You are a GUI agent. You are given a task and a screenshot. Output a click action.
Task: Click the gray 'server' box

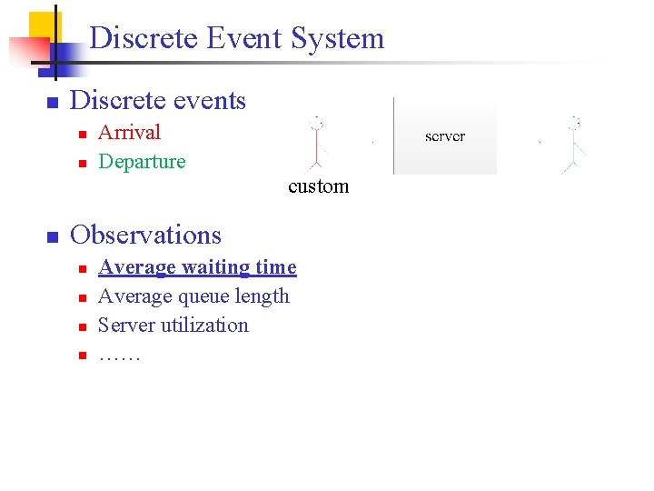click(445, 136)
